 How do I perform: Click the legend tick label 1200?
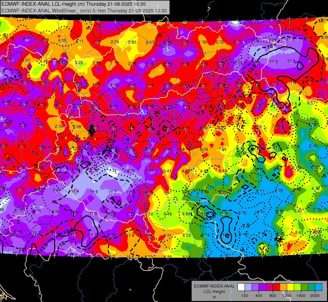point(287,296)
